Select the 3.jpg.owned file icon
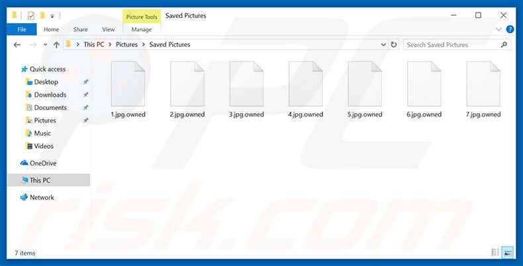 click(x=246, y=83)
